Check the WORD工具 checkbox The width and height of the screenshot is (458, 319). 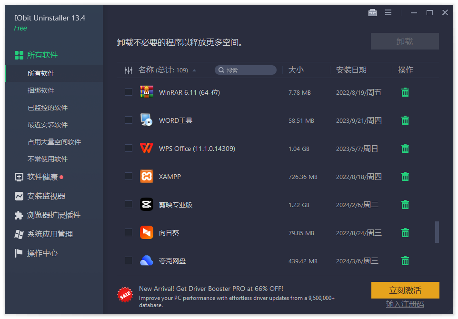point(129,120)
